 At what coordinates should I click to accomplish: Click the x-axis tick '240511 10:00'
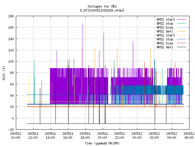[16, 136]
